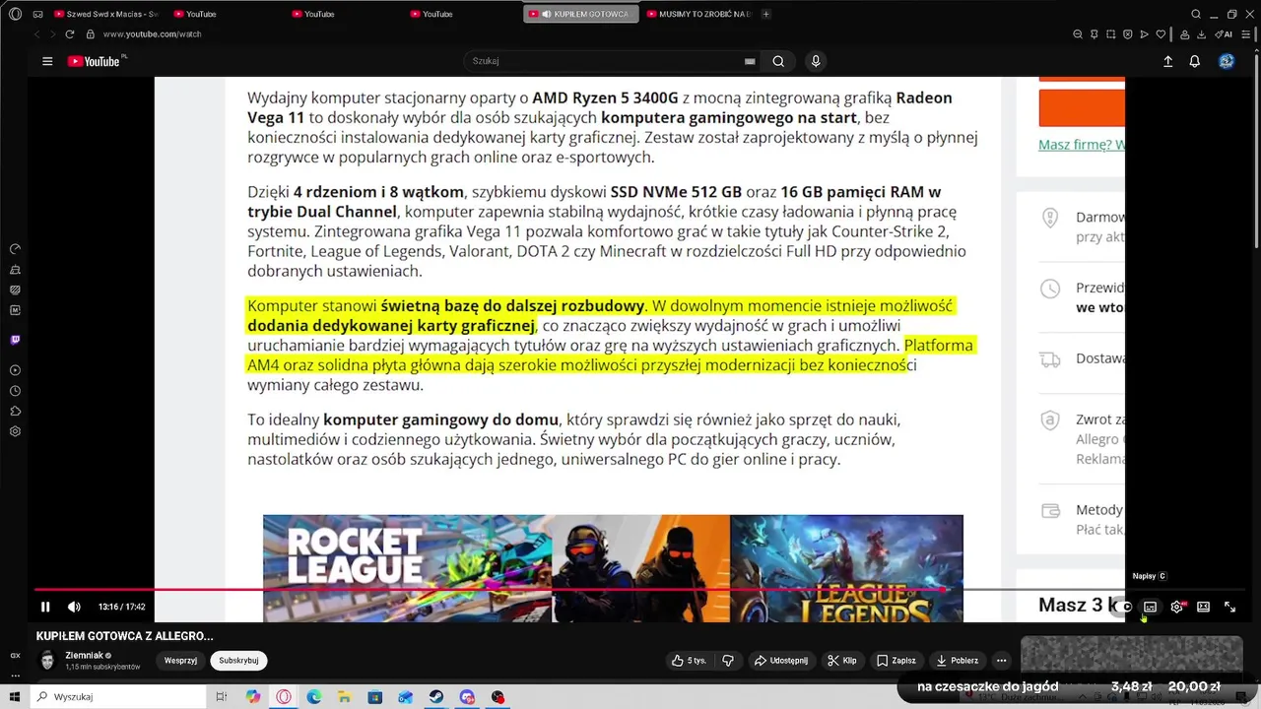
Task: Open the AI button in address bar
Action: click(1225, 34)
